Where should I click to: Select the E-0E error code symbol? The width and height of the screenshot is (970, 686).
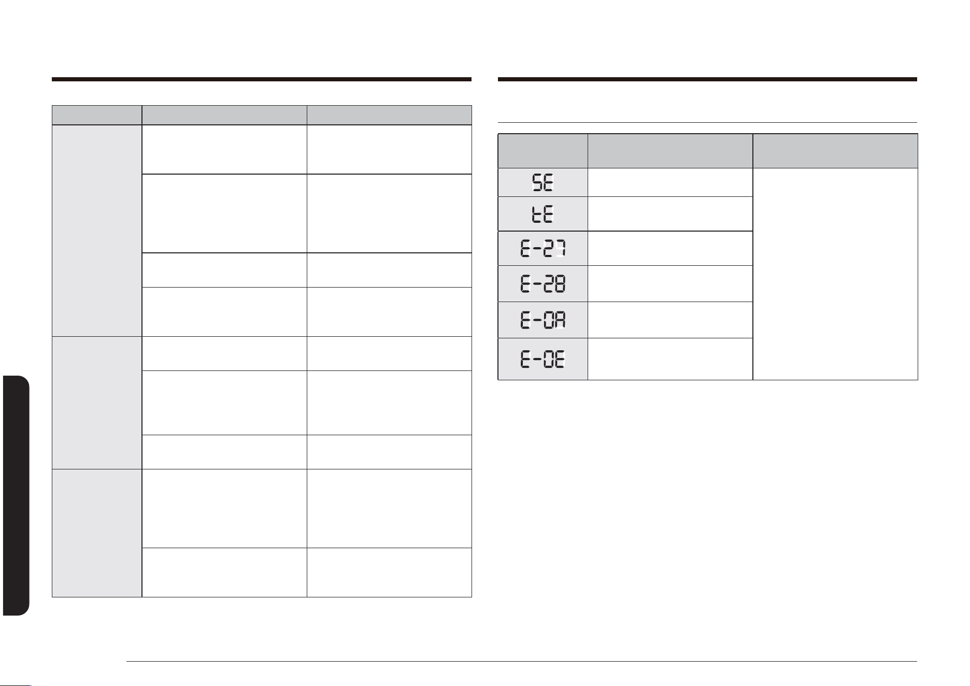543,359
